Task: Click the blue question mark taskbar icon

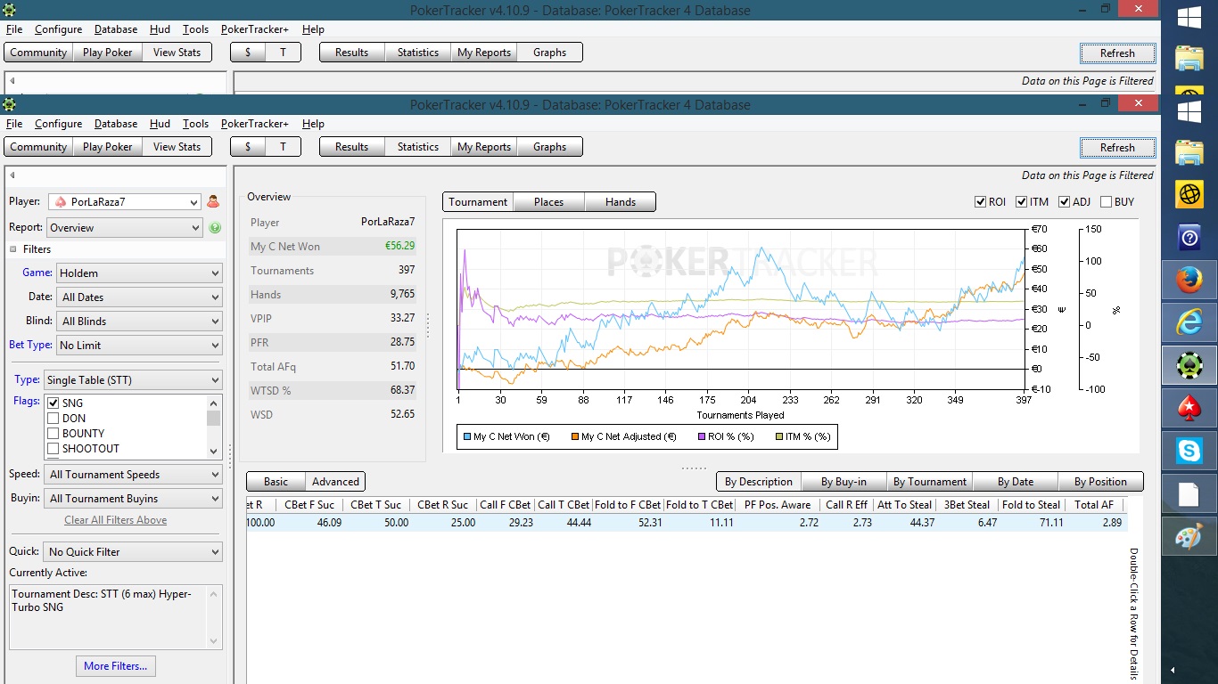Action: [x=1189, y=238]
